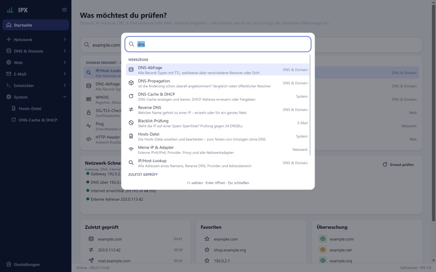Click the Ping pulse icon in background list
Viewport: 436px width, 272px height.
tap(89, 126)
